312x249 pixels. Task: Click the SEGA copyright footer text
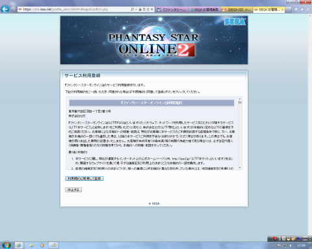[x=154, y=204]
